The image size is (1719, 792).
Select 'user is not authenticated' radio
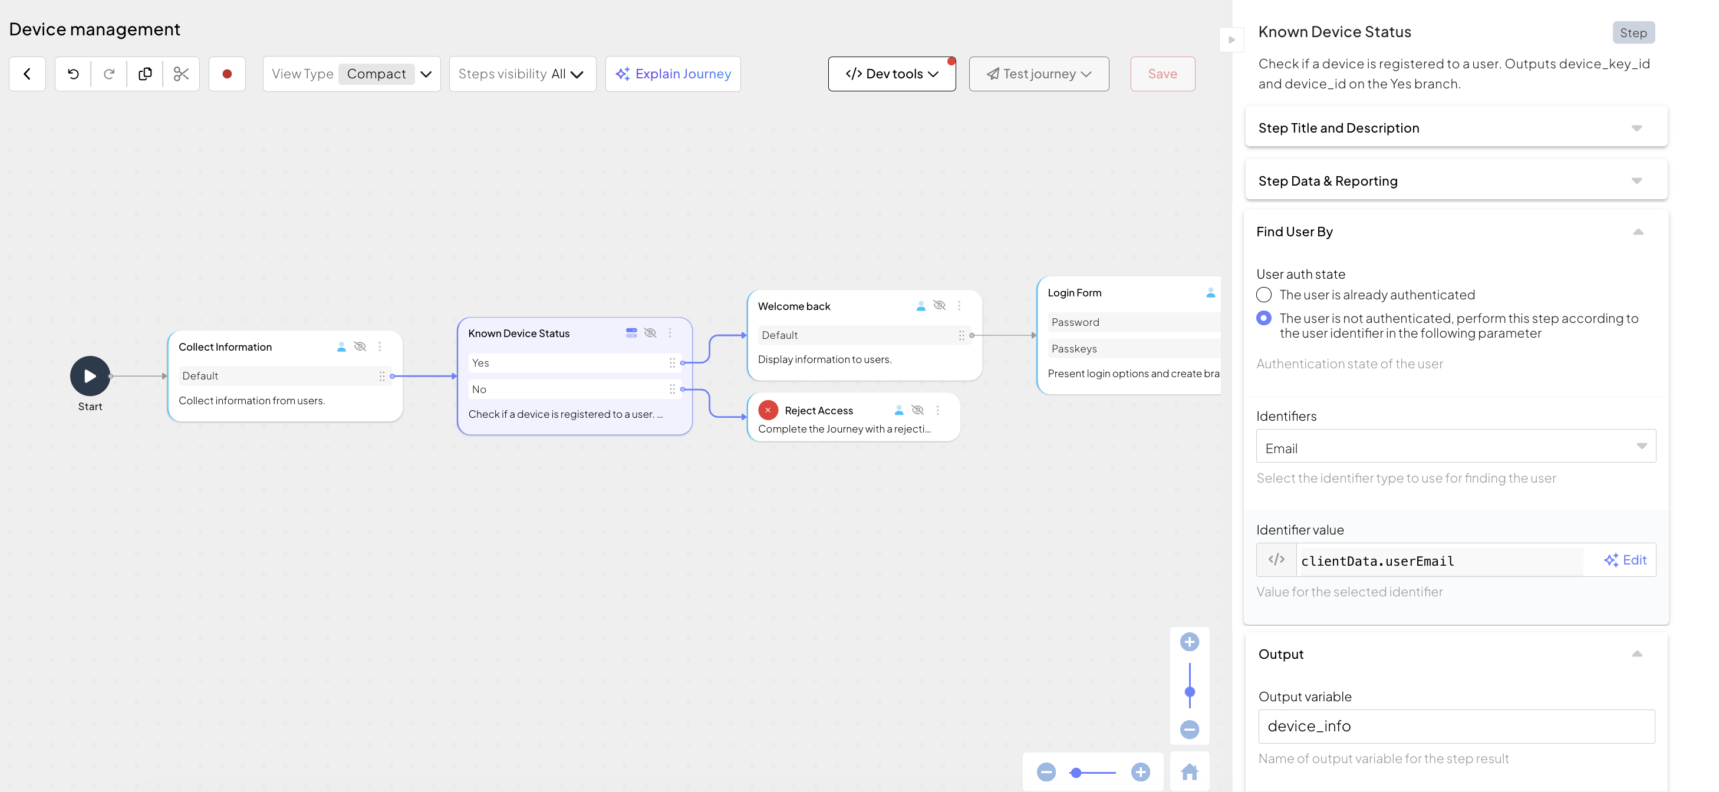[x=1264, y=318]
